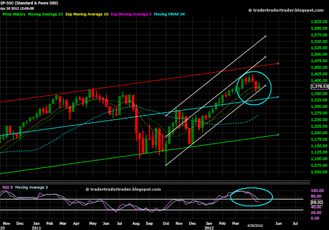This screenshot has width=329, height=230.
Task: Click the 1,500.00 price axis label
Action: coord(319,54)
